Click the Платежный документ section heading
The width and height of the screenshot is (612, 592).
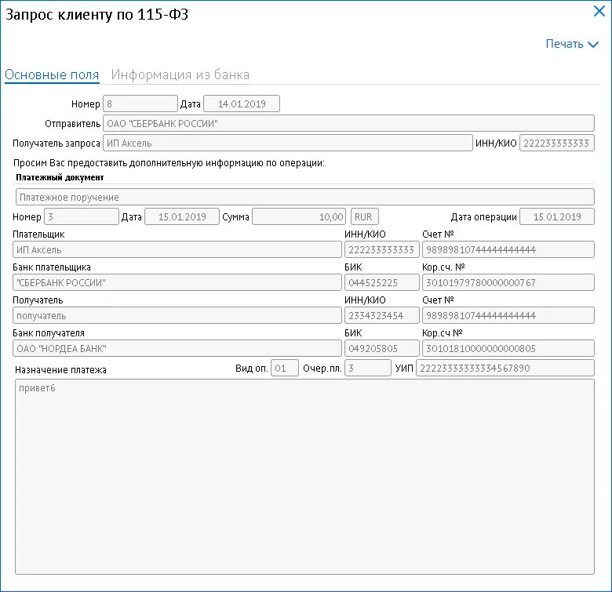tap(60, 177)
